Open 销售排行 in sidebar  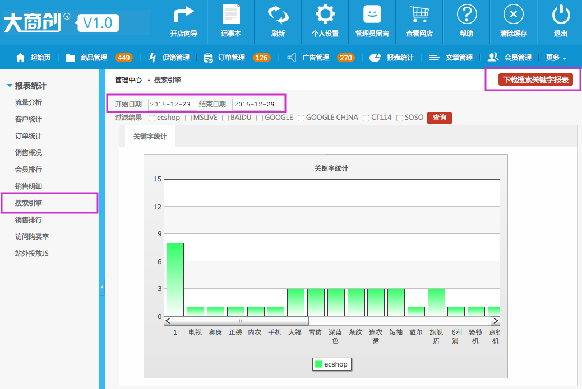[29, 220]
